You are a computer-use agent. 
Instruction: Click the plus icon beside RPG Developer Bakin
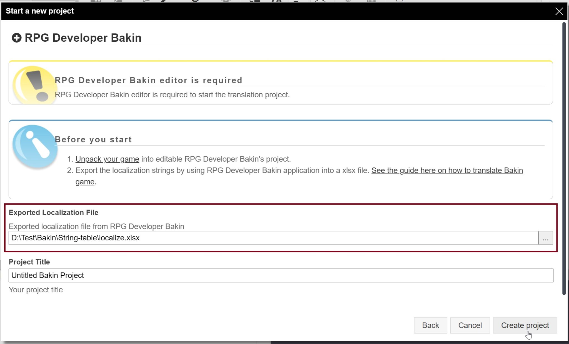[17, 38]
